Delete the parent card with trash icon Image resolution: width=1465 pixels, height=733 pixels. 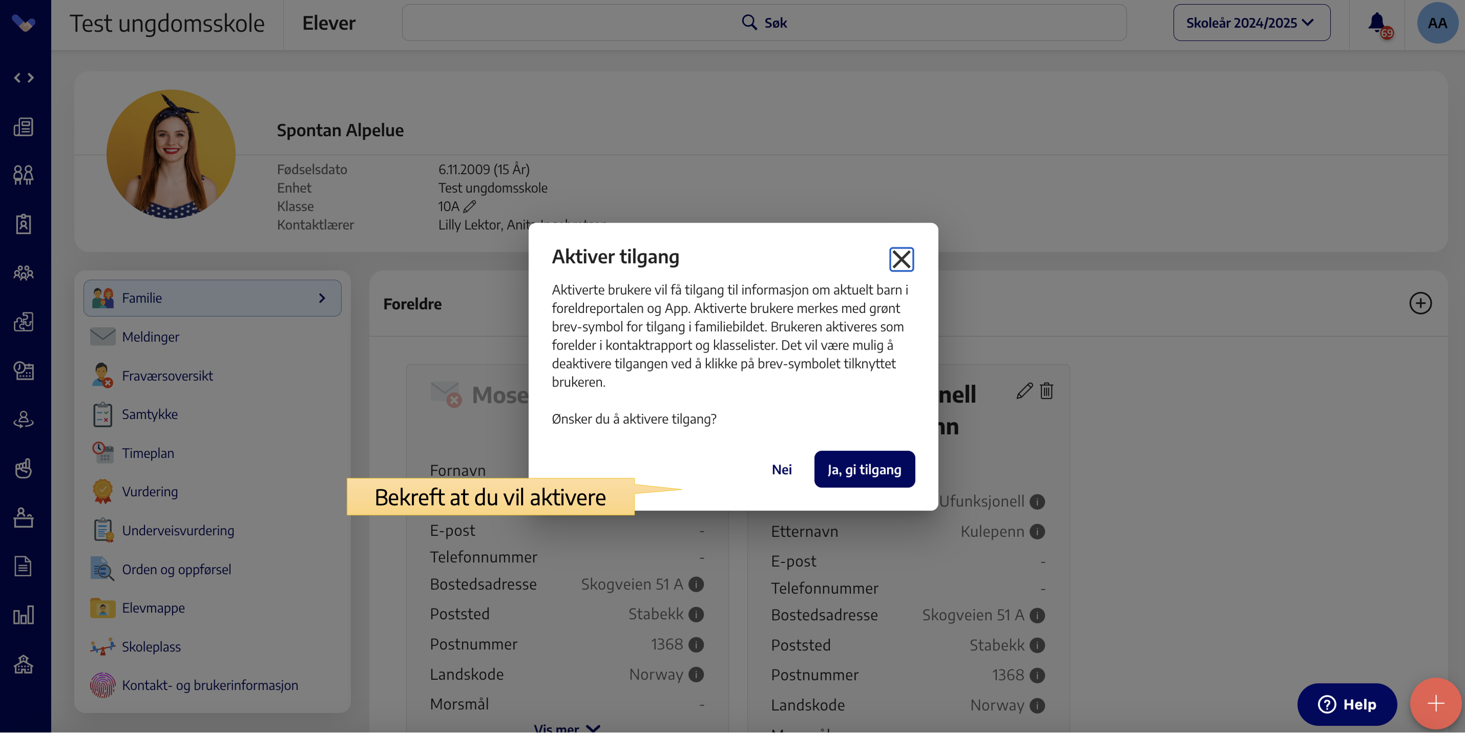1046,390
